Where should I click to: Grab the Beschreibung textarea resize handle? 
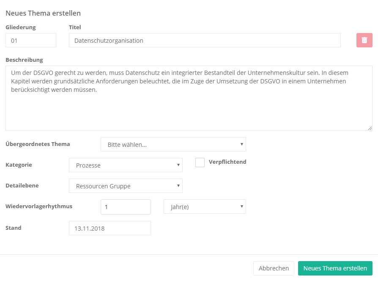pos(370,128)
